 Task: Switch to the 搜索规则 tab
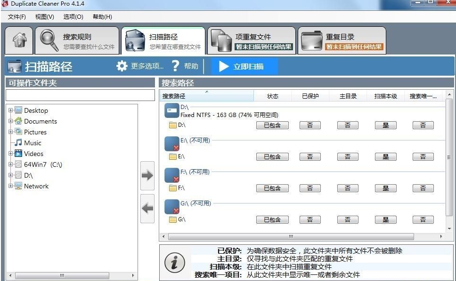[77, 40]
